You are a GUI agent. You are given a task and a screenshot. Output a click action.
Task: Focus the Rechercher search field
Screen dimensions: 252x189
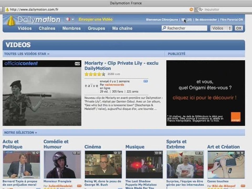(184, 28)
